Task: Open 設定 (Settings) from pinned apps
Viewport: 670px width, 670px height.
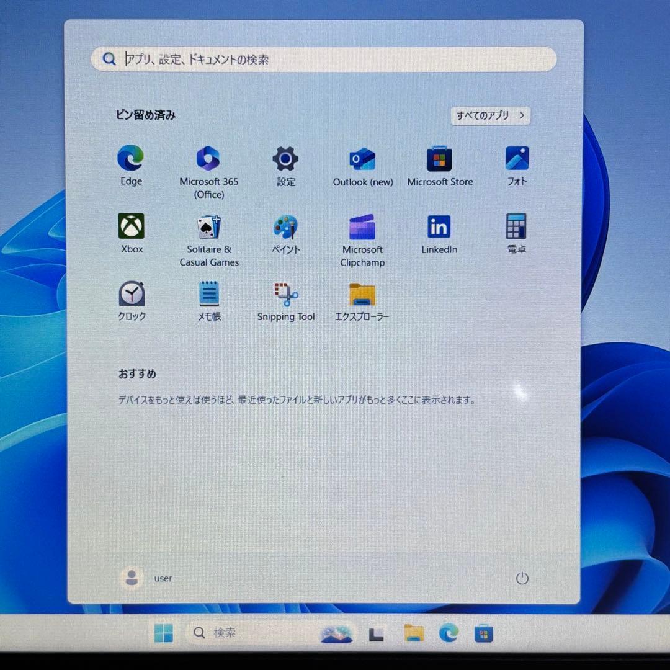Action: pyautogui.click(x=285, y=158)
